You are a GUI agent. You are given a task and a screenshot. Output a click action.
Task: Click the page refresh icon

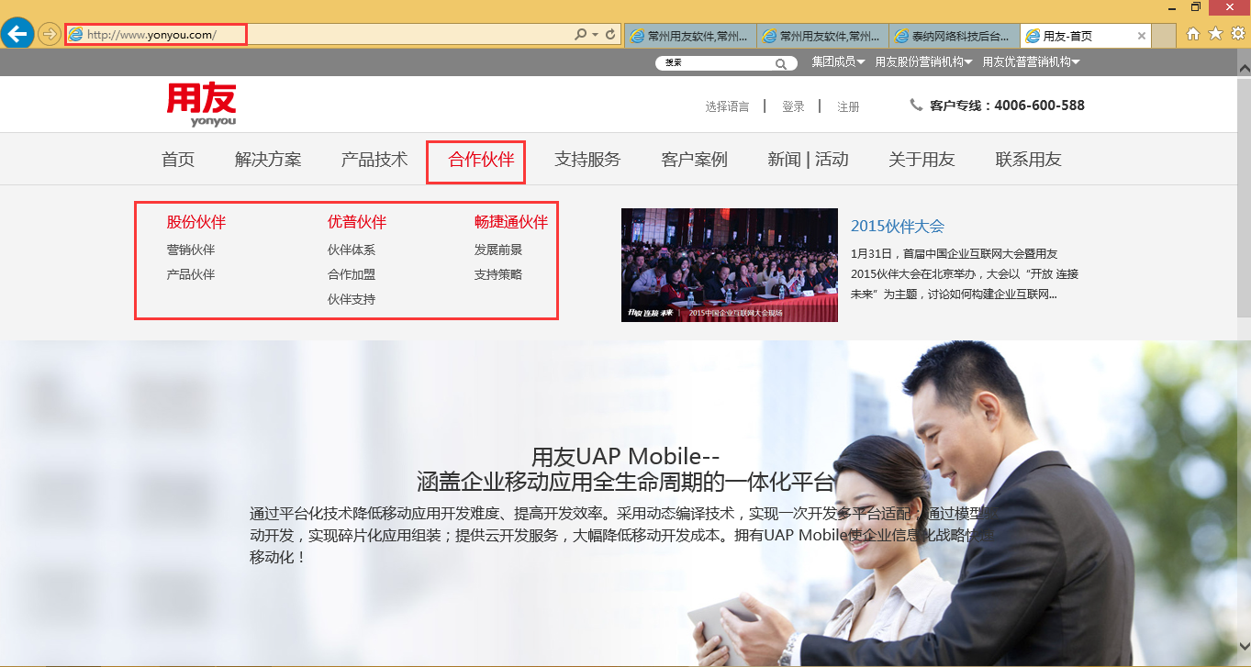609,35
